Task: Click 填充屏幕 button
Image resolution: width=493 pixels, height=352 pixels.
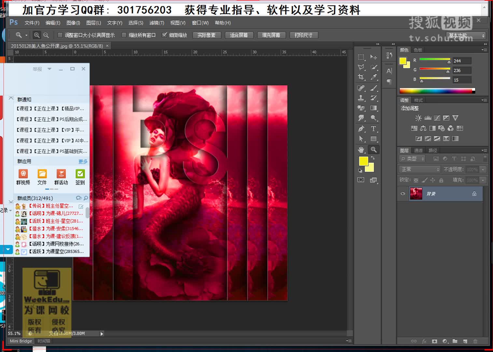Action: coord(271,35)
